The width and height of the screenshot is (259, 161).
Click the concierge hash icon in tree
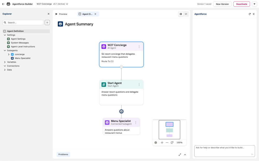point(12,54)
